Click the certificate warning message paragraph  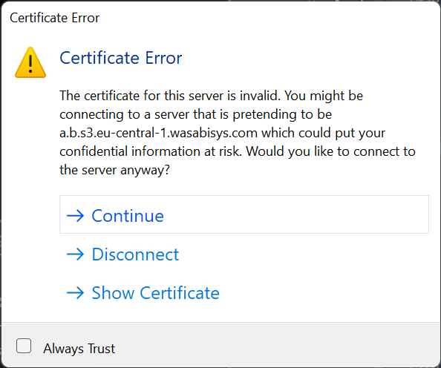(238, 133)
